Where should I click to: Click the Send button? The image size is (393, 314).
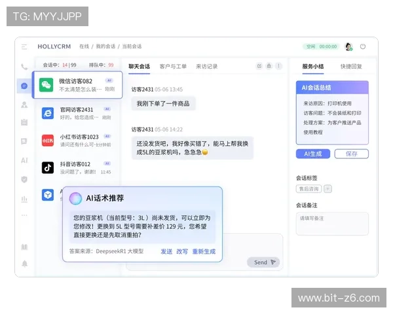263,262
